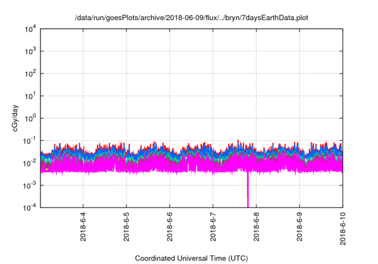Click the Coordinated Universal Time (UTC) axis label

coord(191,258)
